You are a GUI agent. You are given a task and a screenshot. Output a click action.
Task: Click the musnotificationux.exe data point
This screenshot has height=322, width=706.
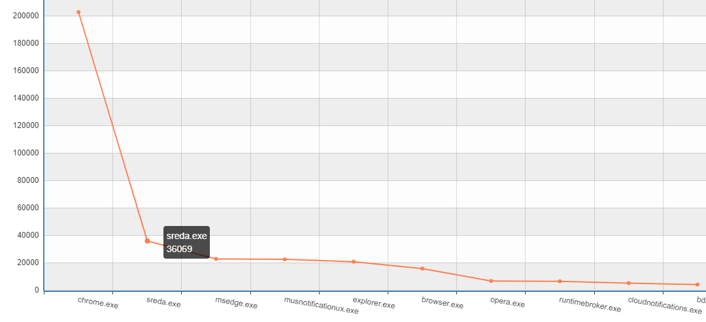coord(285,259)
